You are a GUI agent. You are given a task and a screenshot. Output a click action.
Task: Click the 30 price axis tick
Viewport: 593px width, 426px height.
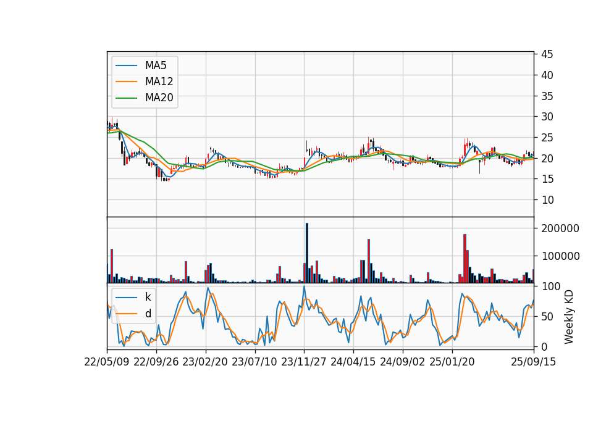[x=547, y=117]
